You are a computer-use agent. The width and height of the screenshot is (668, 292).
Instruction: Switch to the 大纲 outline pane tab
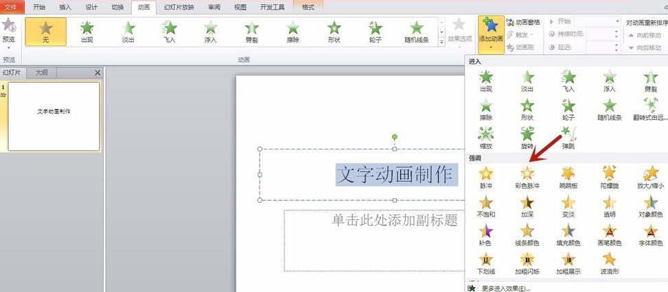coord(41,73)
